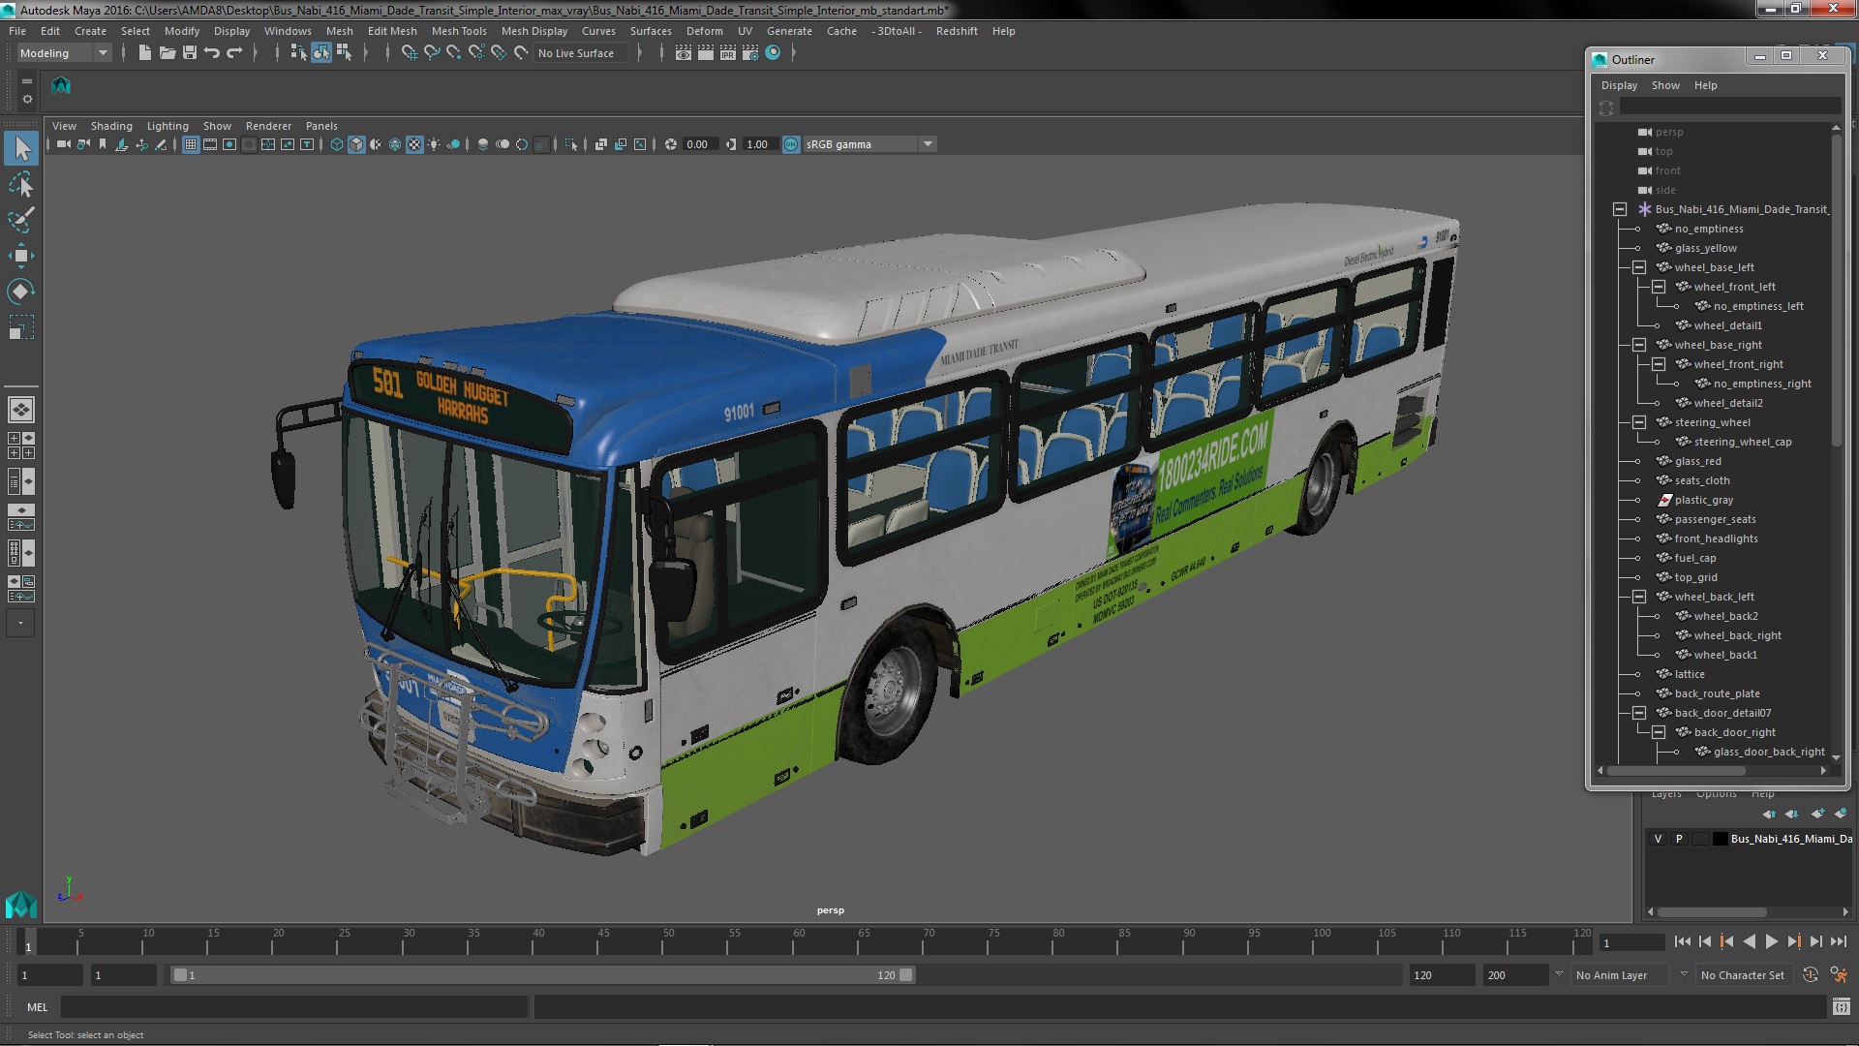Enable snap to grids icon
The width and height of the screenshot is (1859, 1046).
(409, 53)
